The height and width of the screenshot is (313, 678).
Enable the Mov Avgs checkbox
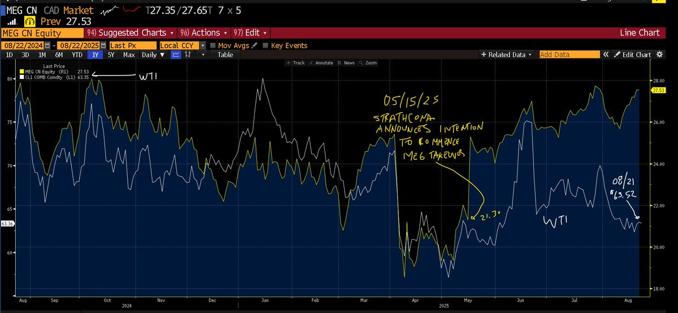tap(213, 46)
